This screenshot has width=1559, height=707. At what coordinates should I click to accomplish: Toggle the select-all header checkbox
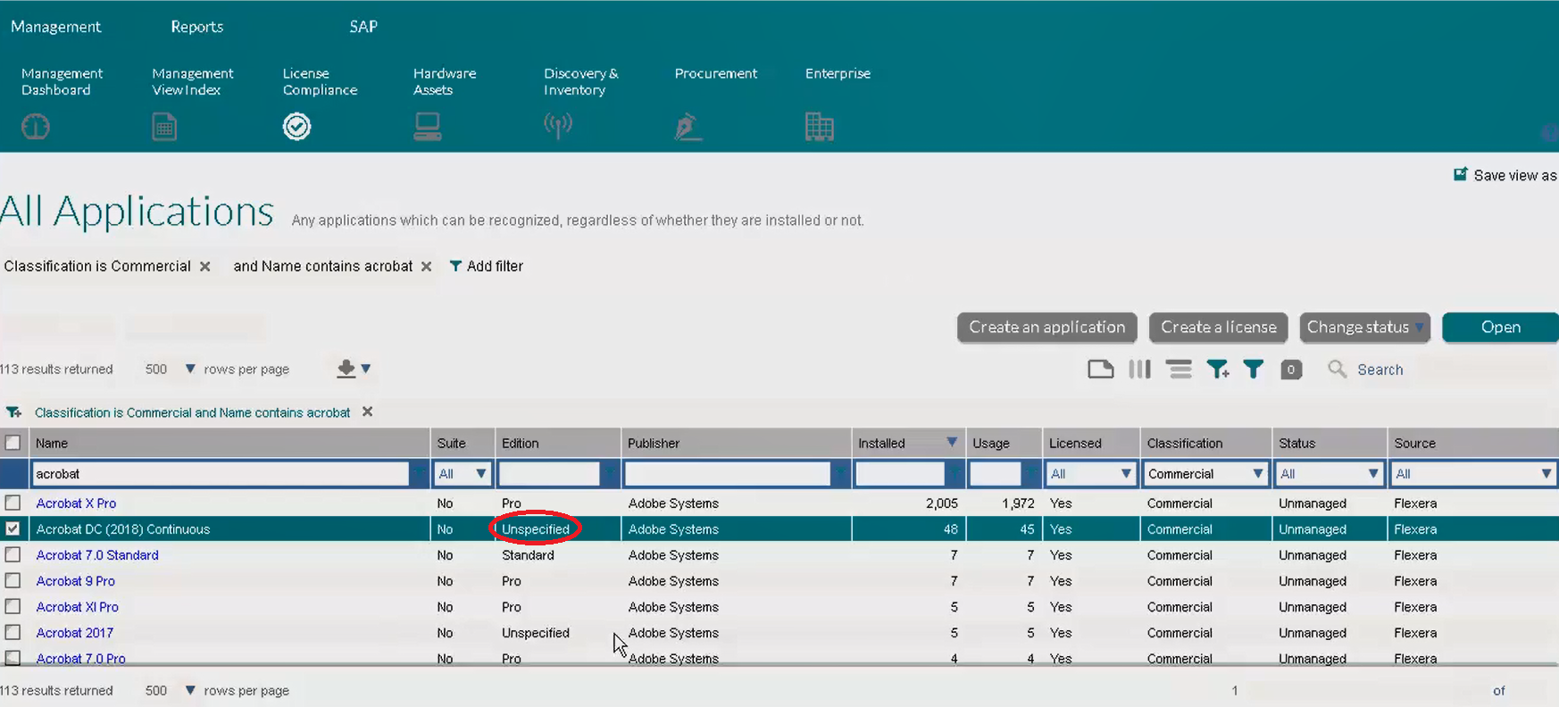click(13, 443)
